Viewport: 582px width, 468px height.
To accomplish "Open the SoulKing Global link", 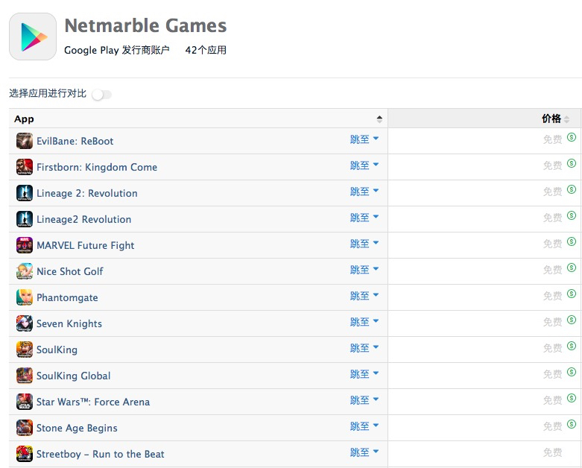I will point(74,376).
